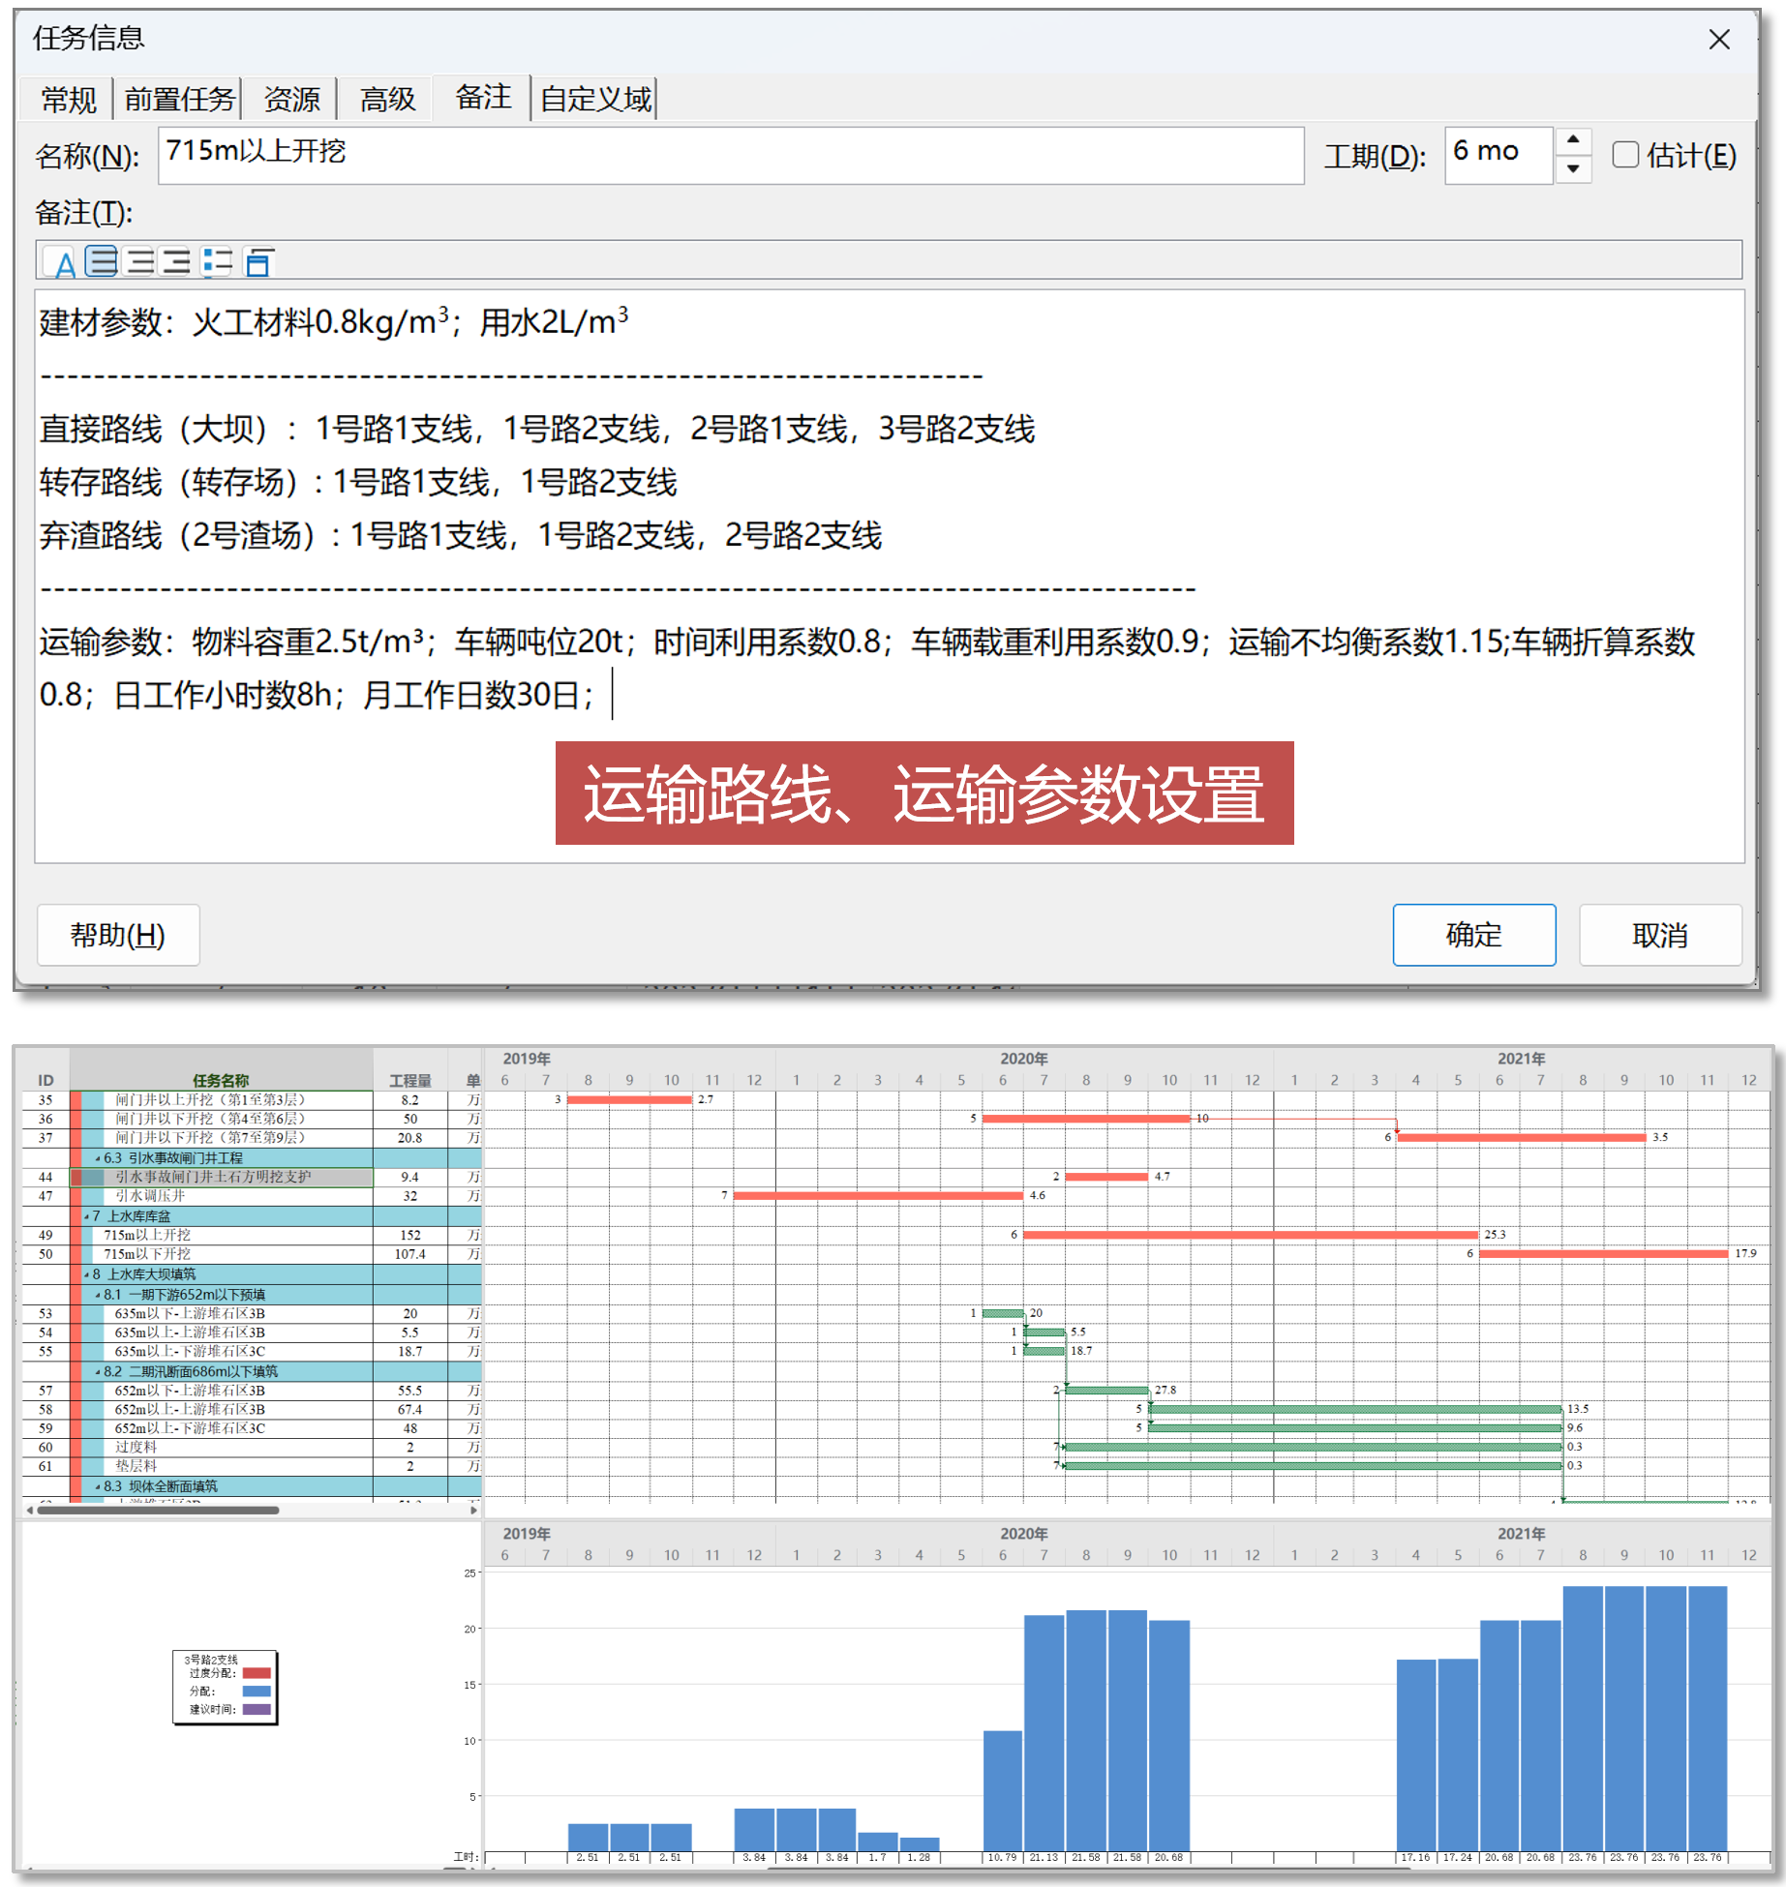The height and width of the screenshot is (1887, 1786).
Task: Close the 任务信息 dialog with the X
Action: [x=1718, y=40]
